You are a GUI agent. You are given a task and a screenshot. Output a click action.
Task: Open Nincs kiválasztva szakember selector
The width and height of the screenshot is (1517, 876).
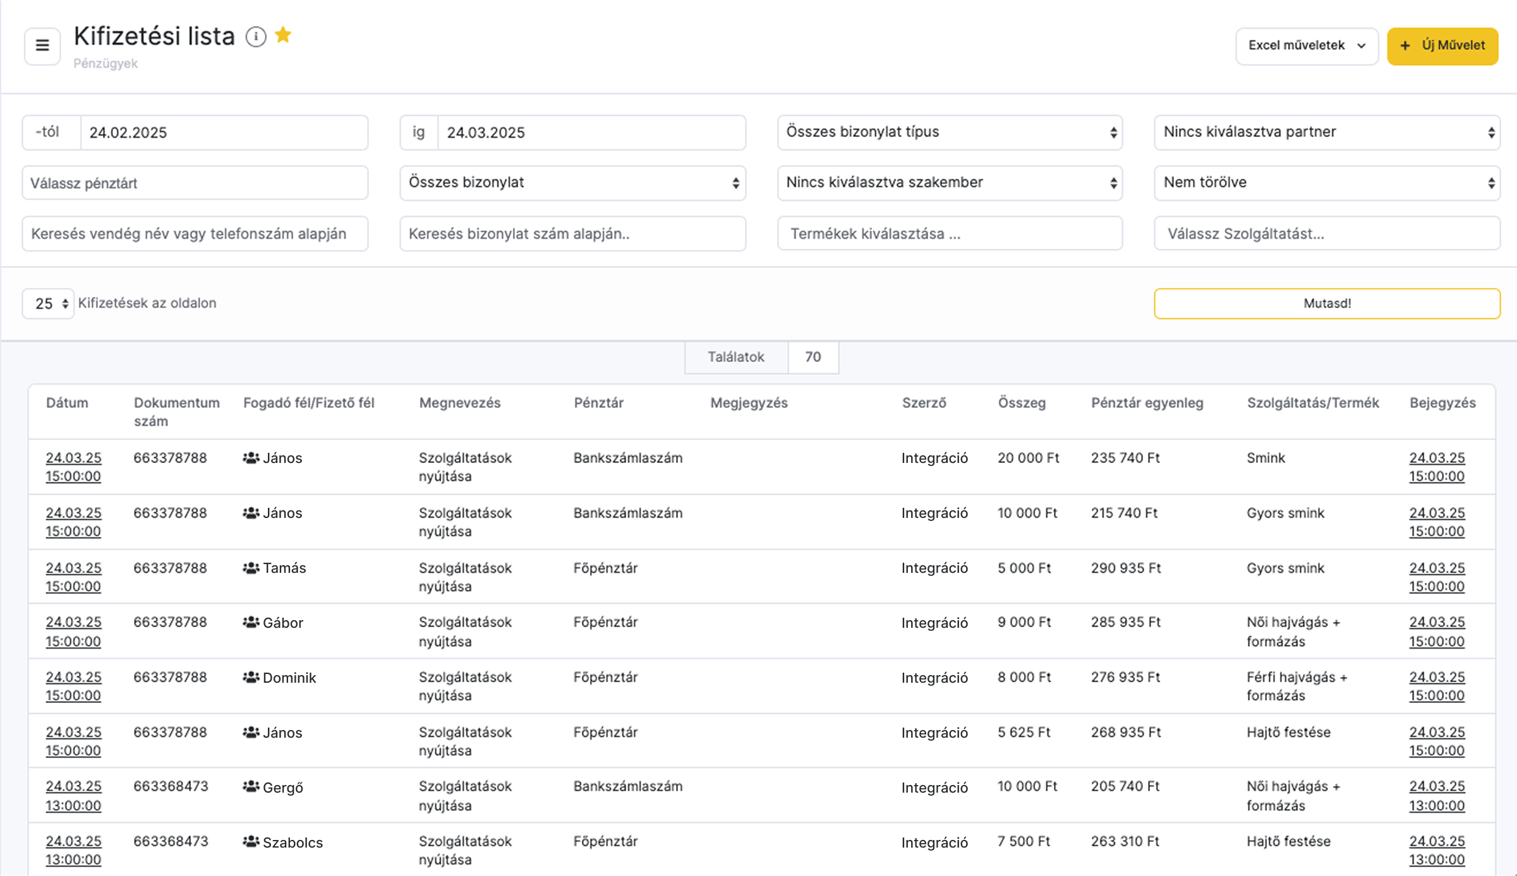coord(950,183)
